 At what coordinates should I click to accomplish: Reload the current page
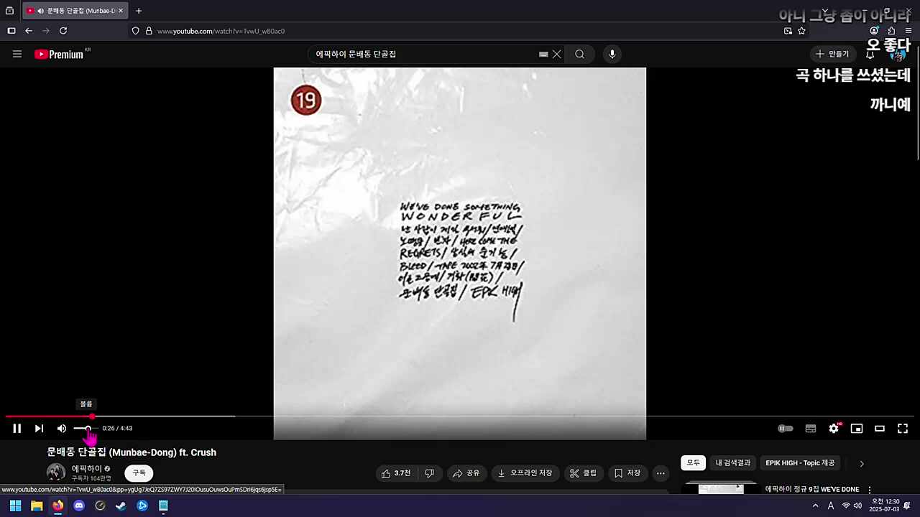pos(63,31)
